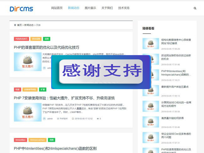Image resolution: width=204 pixels, height=153 pixels.
Task: Open sidebar link PHP中htmlentities()和htmlspecialchars()函数的...
Action: coord(176,73)
